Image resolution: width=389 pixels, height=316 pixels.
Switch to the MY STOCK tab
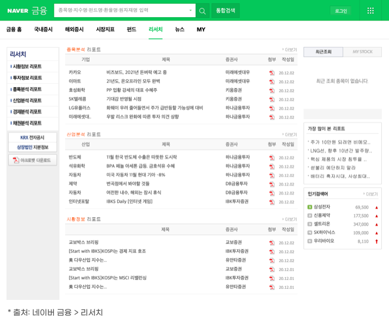coord(362,52)
